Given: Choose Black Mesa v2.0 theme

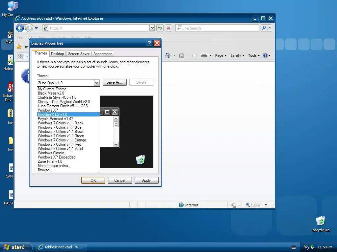Looking at the screenshot, I should click(68, 93).
